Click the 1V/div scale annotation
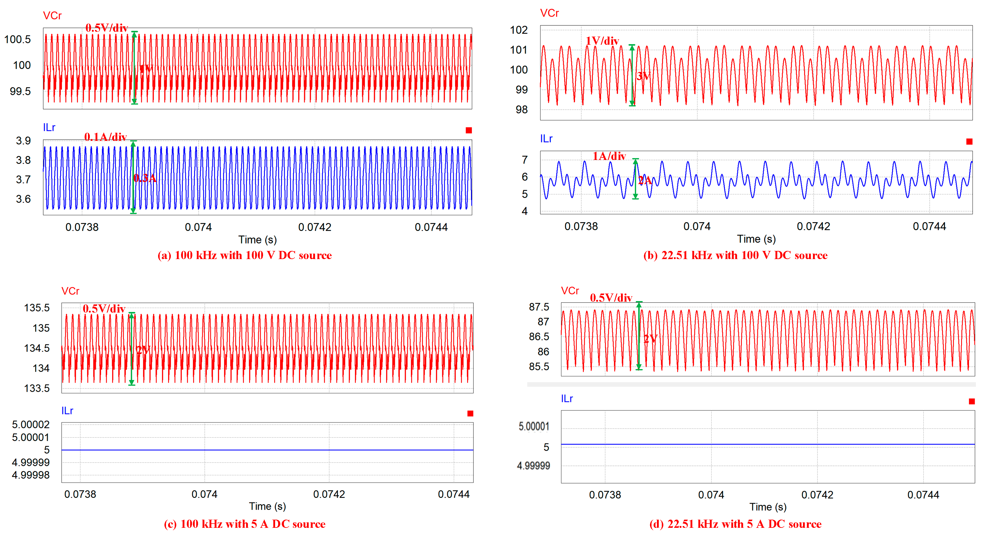Viewport: 988px width, 539px height. tap(602, 41)
